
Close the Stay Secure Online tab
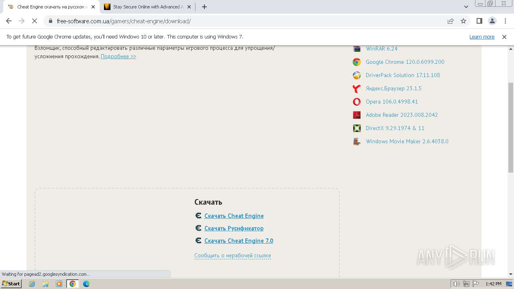(189, 7)
